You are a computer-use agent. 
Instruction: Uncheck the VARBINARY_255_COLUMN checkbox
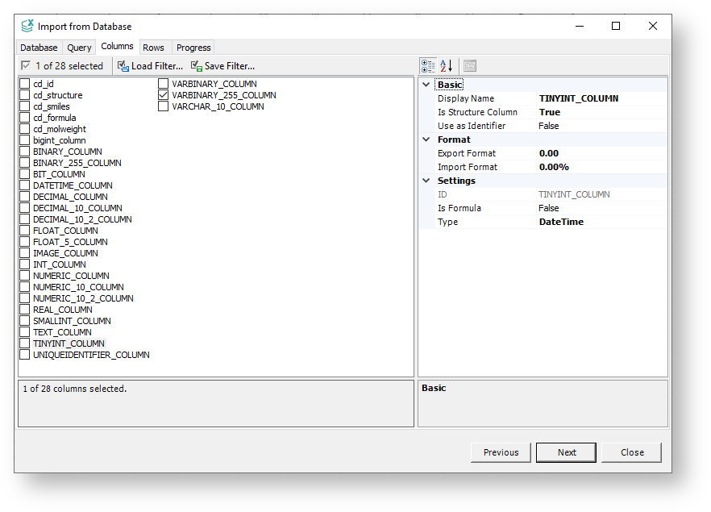click(164, 94)
